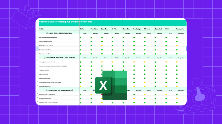Click OpenText's green dot in 'Archivage probant' row
Image resolution: width=222 pixels, height=124 pixels.
coord(155,62)
